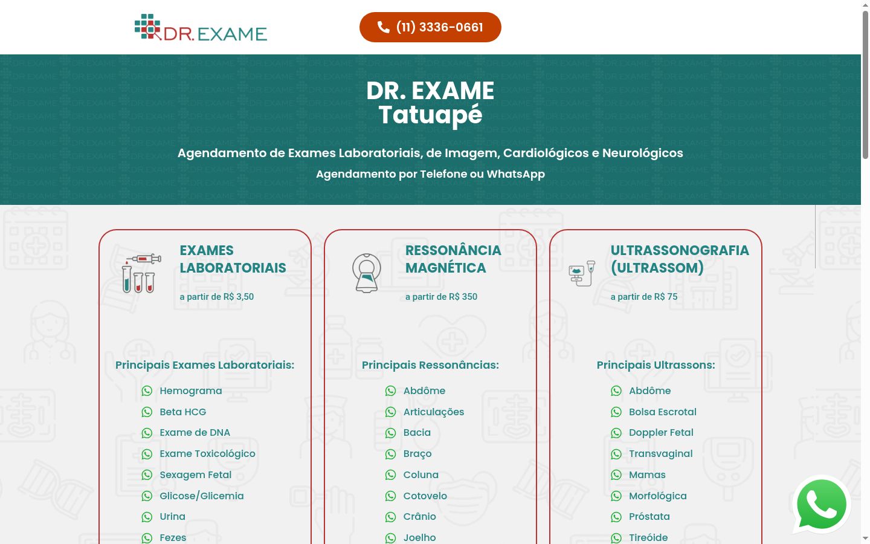This screenshot has width=870, height=544.
Task: Select the Morfológica ultrasound link
Action: click(658, 496)
